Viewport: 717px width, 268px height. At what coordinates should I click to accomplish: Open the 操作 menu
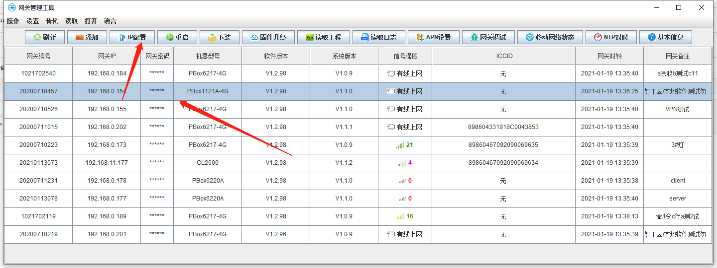(x=13, y=21)
